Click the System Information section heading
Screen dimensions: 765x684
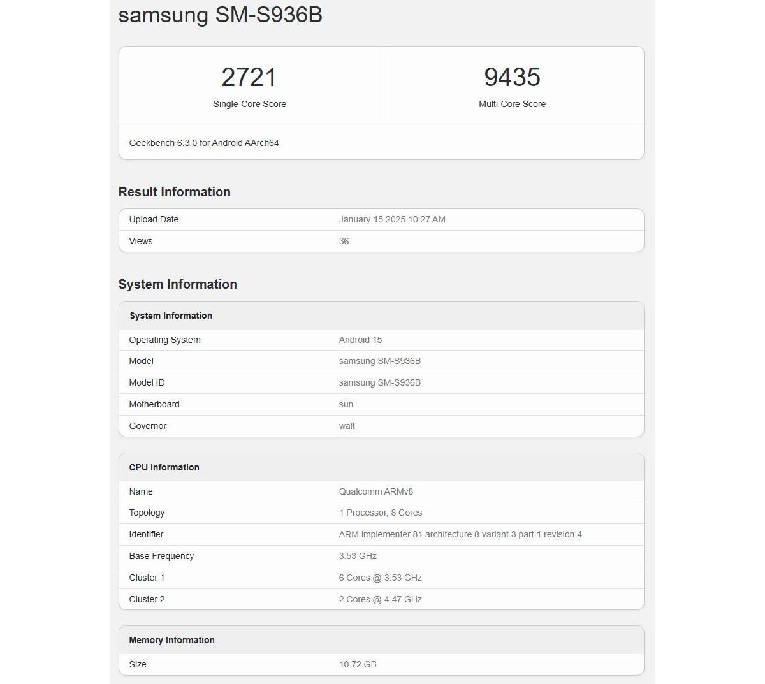177,284
